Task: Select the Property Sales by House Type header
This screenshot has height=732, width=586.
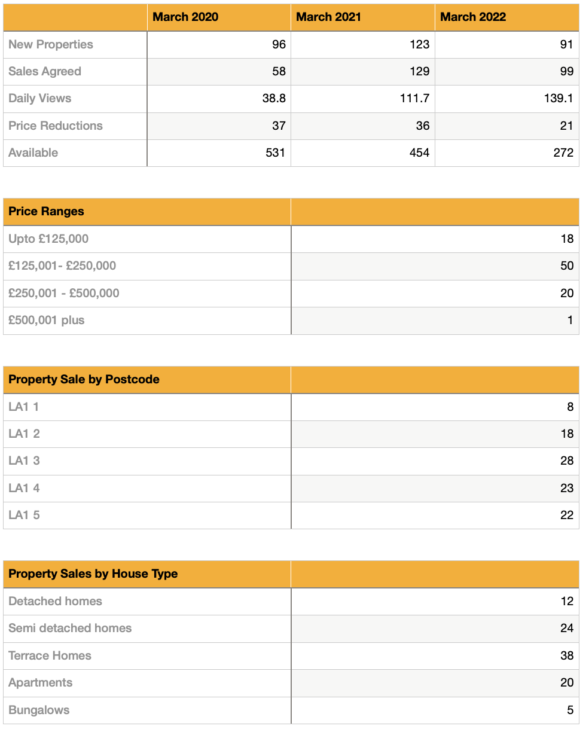Action: pos(93,574)
